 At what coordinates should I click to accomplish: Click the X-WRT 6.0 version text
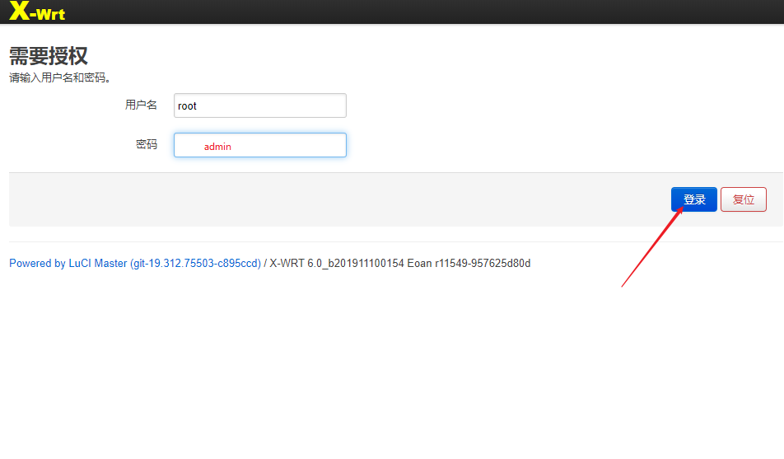400,264
